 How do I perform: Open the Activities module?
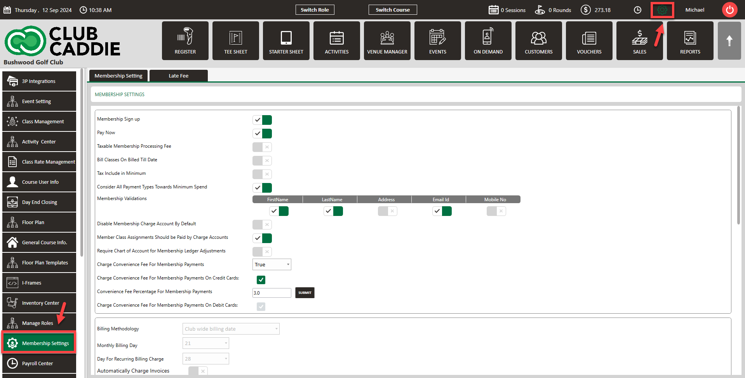point(337,41)
